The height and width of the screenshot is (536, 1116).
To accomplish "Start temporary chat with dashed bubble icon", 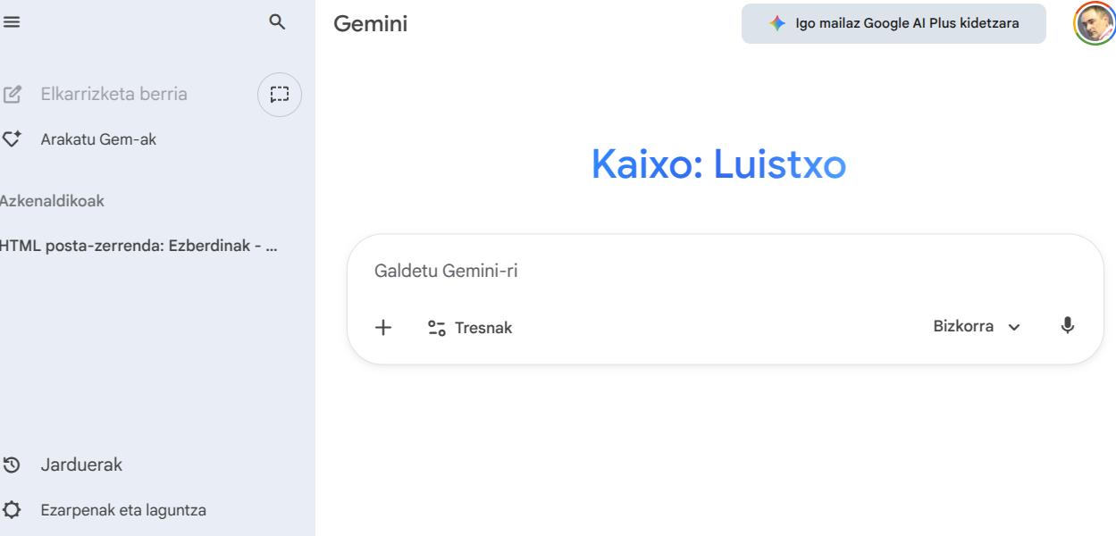I will (280, 94).
